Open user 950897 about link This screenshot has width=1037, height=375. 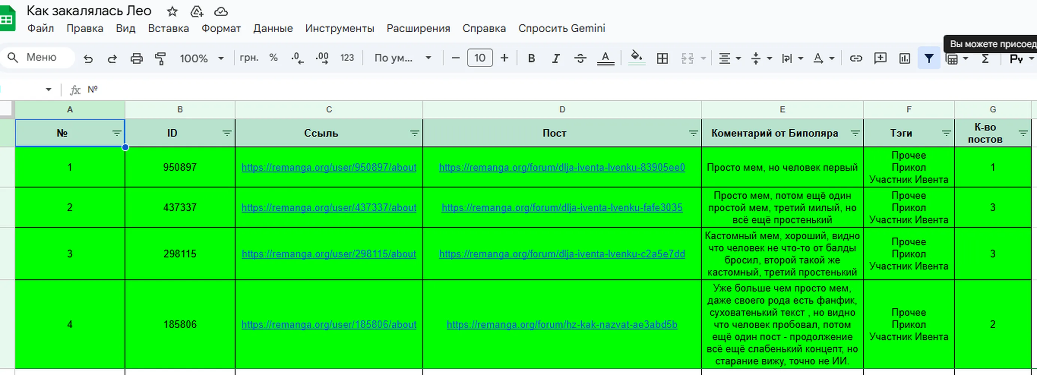pyautogui.click(x=329, y=167)
